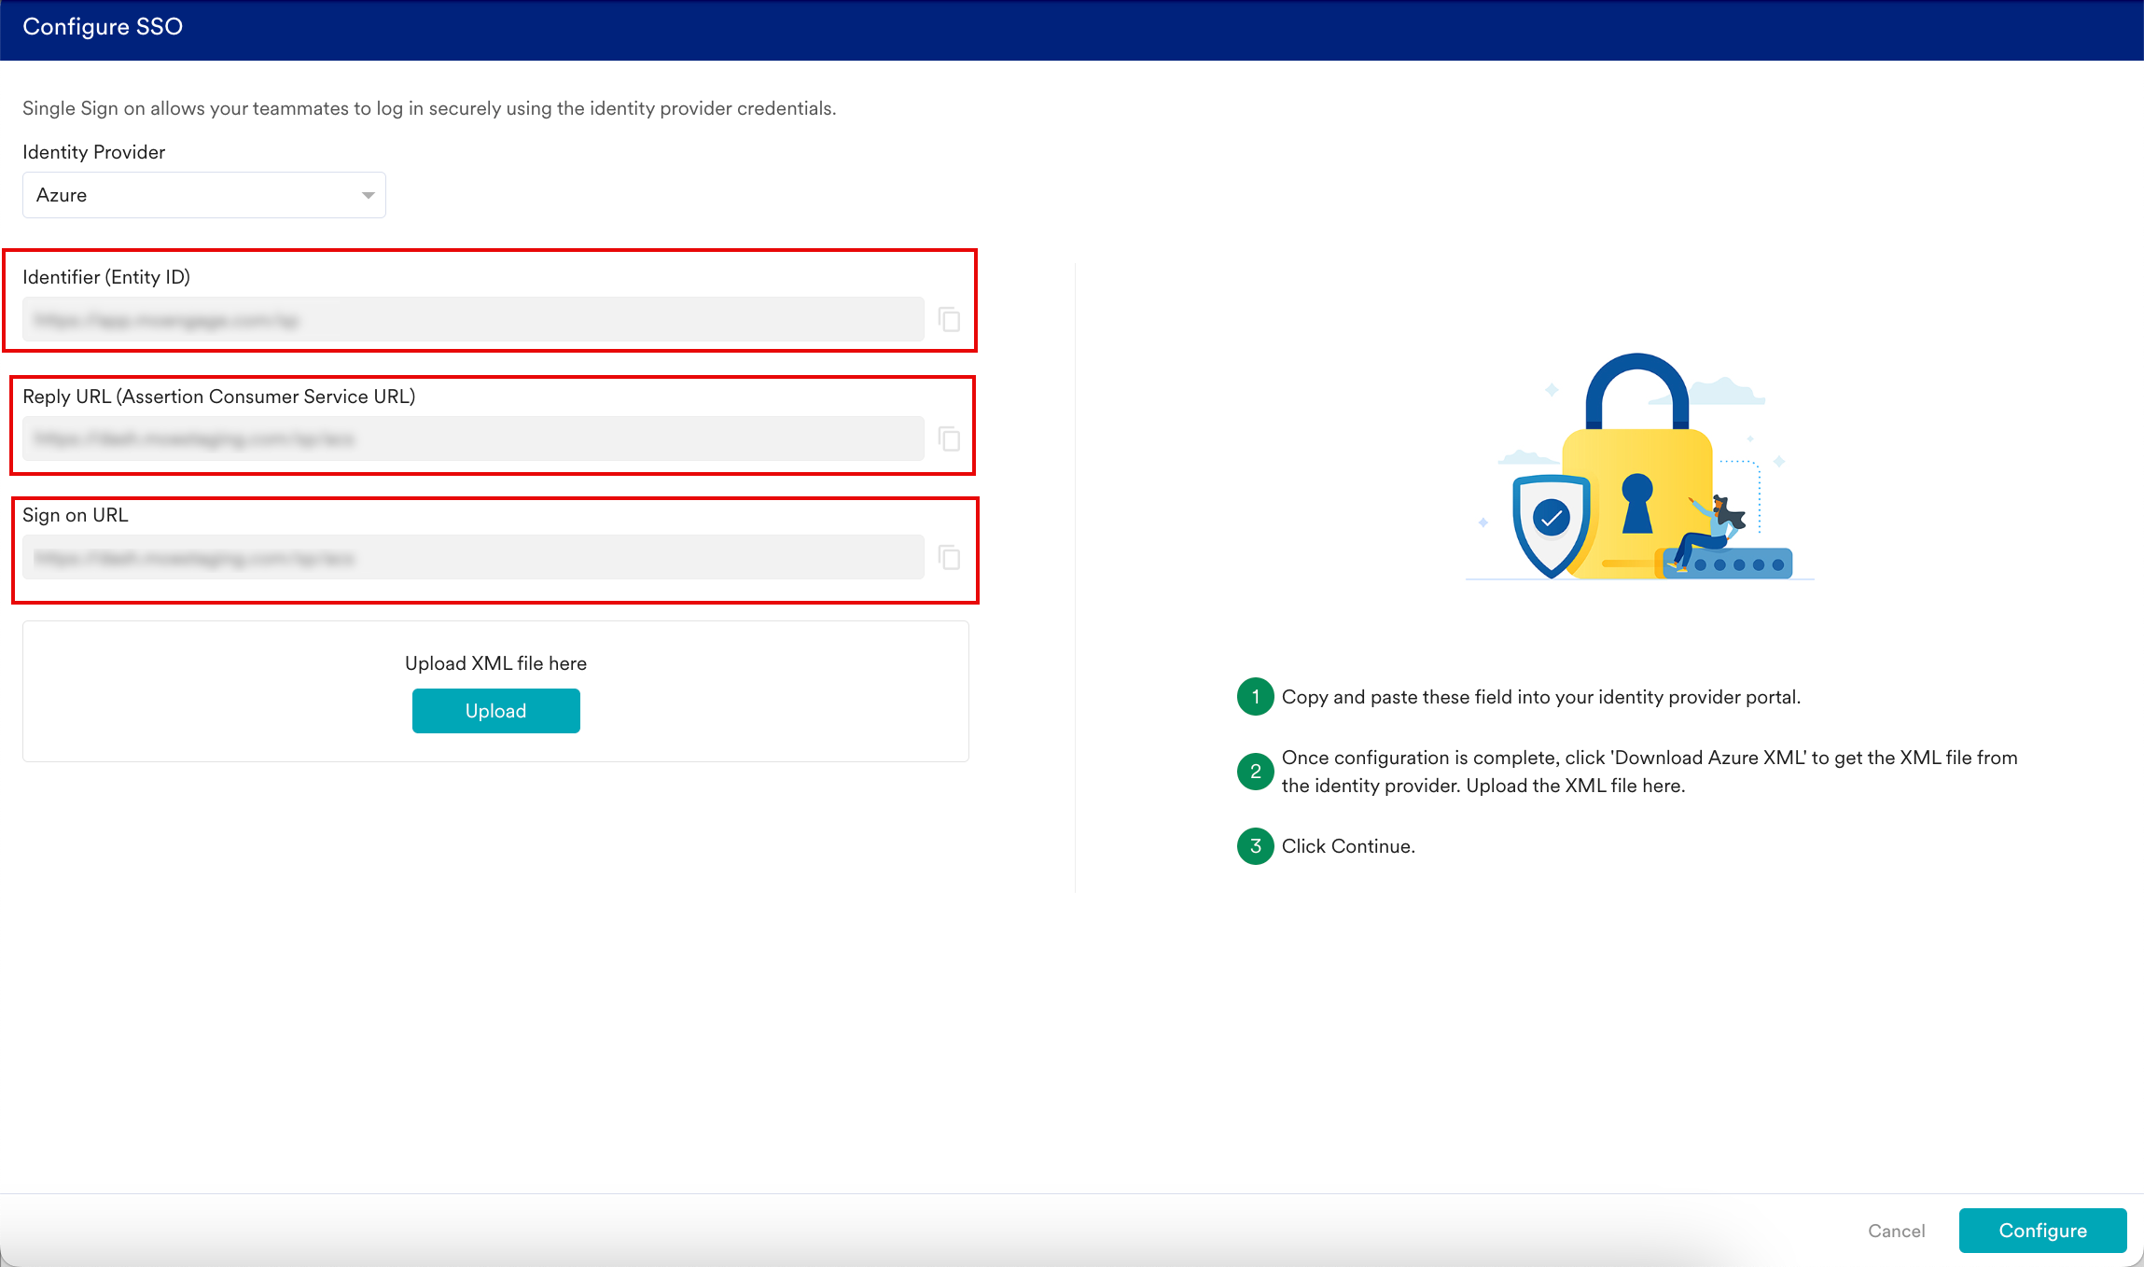Open the Identity Provider dropdown arrow
Image resolution: width=2144 pixels, height=1267 pixels.
click(368, 195)
